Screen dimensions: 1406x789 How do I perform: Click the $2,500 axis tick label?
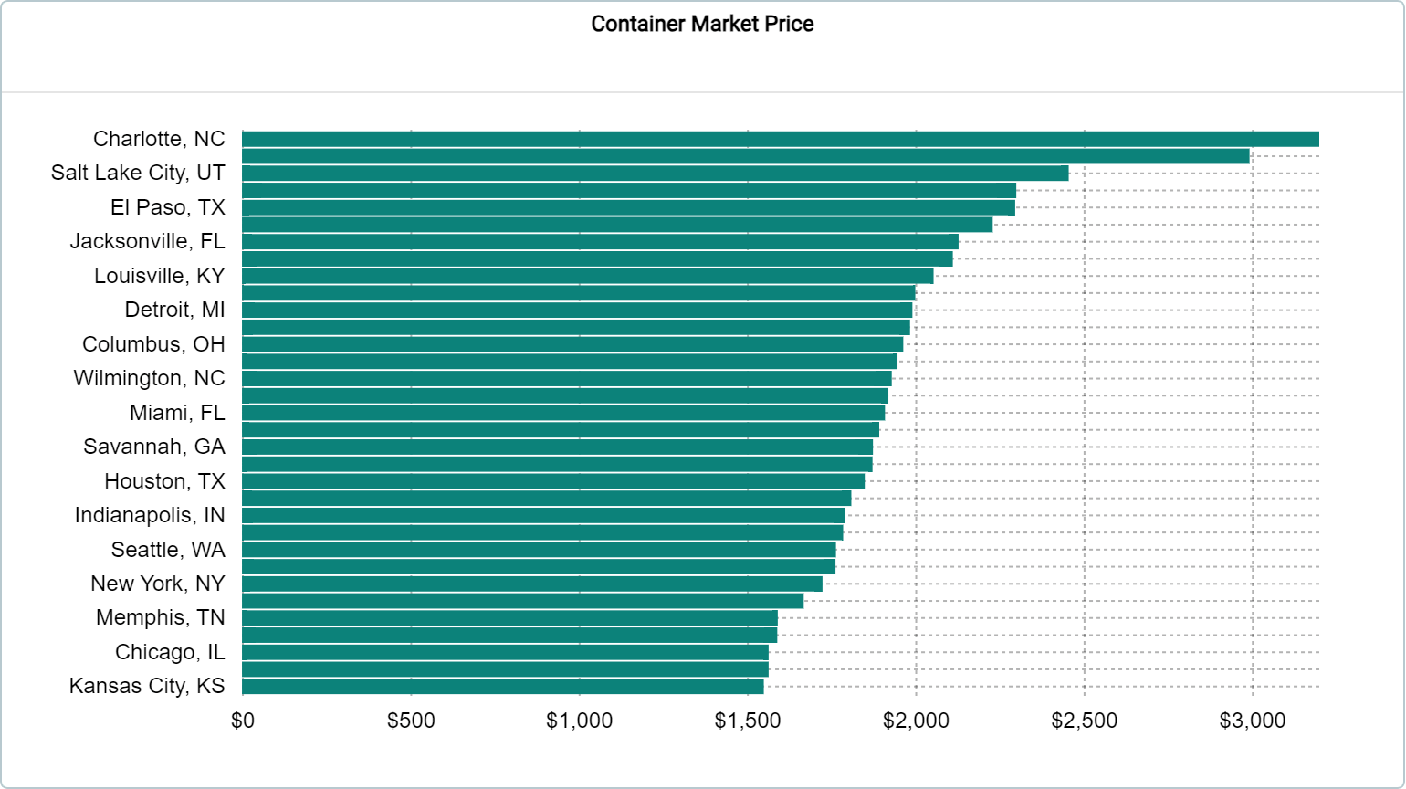[x=1085, y=721]
